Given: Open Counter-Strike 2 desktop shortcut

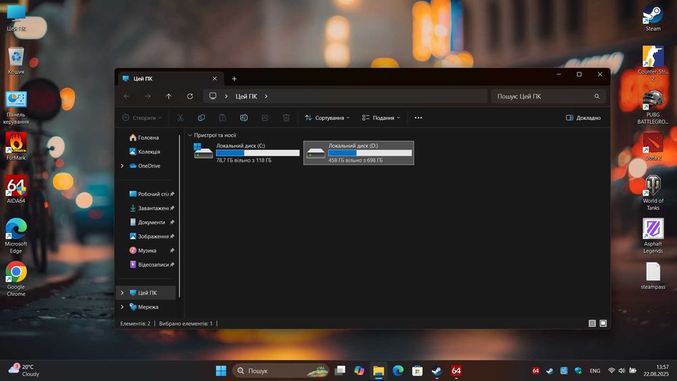Looking at the screenshot, I should (653, 62).
